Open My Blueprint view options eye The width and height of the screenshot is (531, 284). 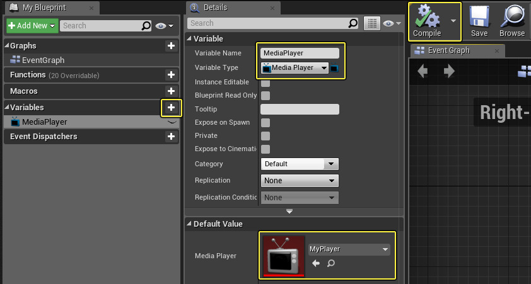pyautogui.click(x=164, y=26)
